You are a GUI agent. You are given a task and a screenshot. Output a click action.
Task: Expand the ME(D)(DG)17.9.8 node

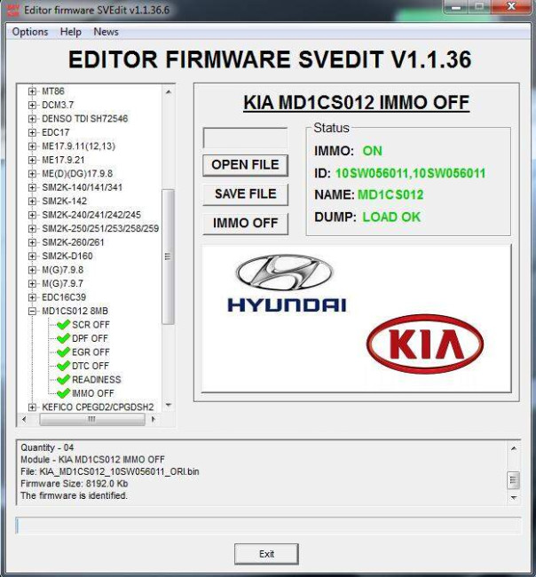[32, 173]
